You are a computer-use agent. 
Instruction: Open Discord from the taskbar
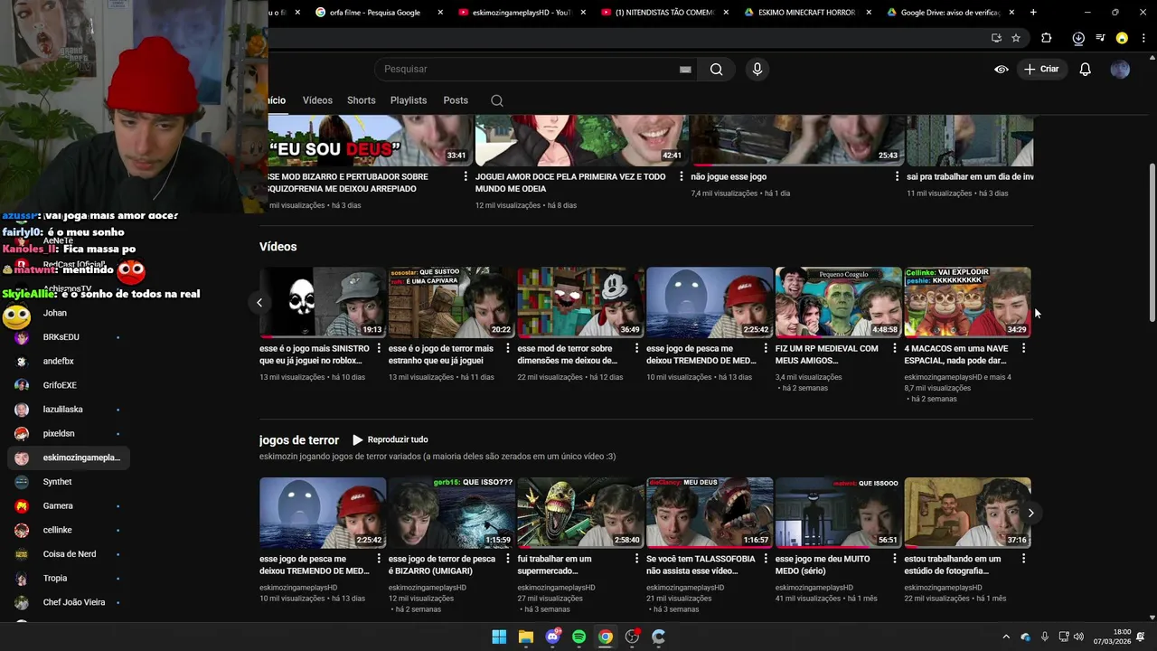tap(552, 637)
